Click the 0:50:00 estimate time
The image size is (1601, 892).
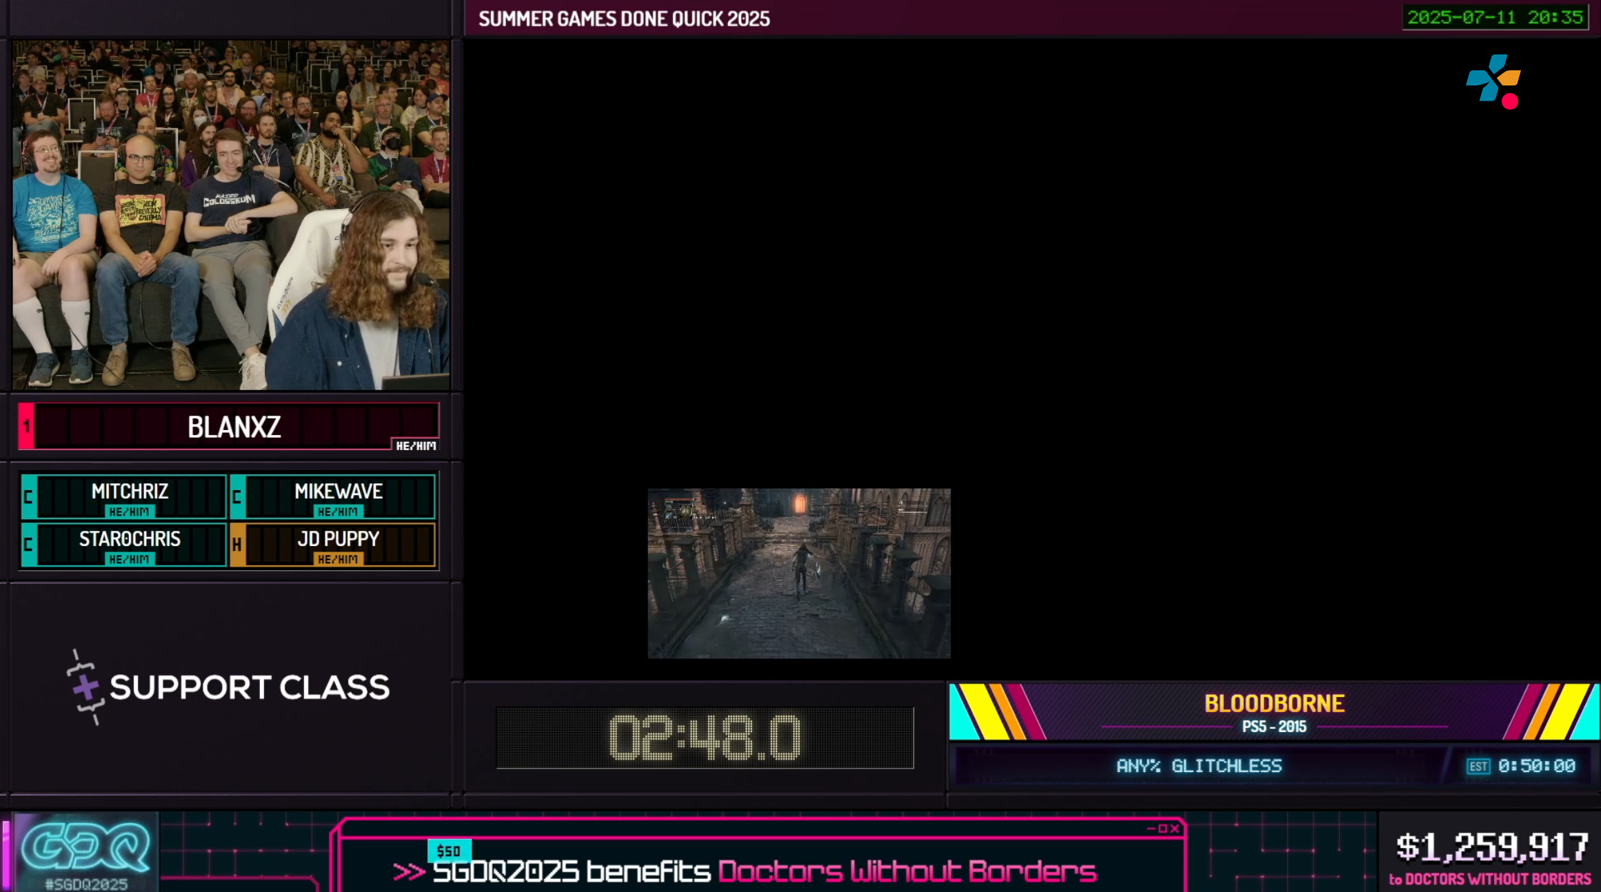click(1537, 766)
